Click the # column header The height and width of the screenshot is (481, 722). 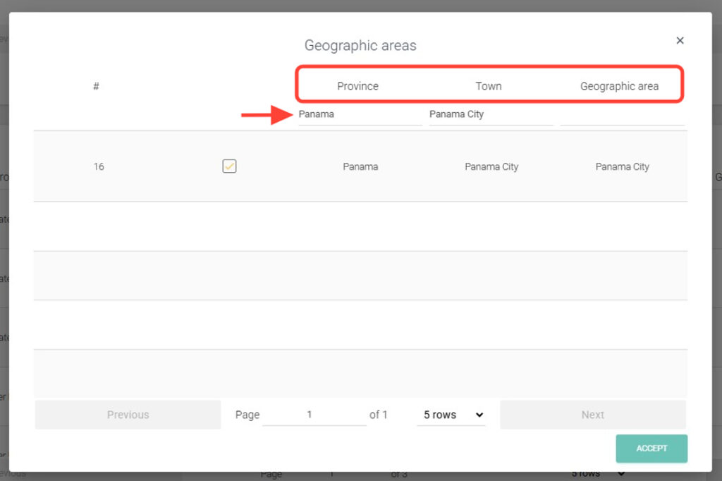96,86
